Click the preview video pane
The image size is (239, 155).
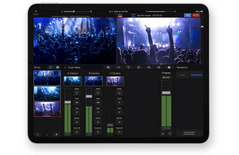tap(75, 41)
